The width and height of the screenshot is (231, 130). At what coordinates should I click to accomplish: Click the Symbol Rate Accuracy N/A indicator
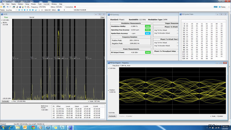(148, 34)
